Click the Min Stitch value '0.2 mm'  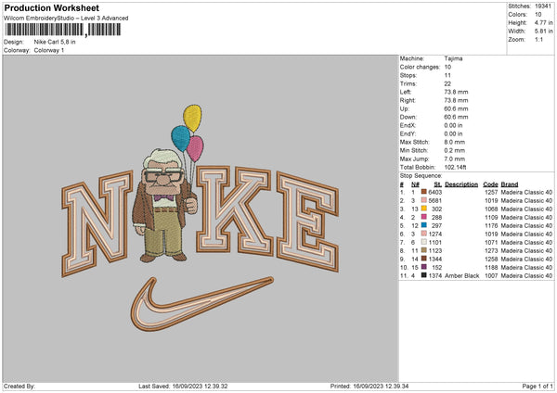click(454, 150)
